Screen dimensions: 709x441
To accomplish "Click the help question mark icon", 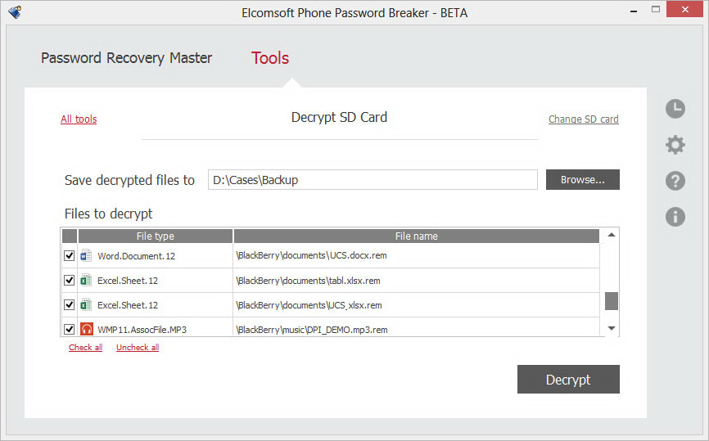I will tap(675, 181).
